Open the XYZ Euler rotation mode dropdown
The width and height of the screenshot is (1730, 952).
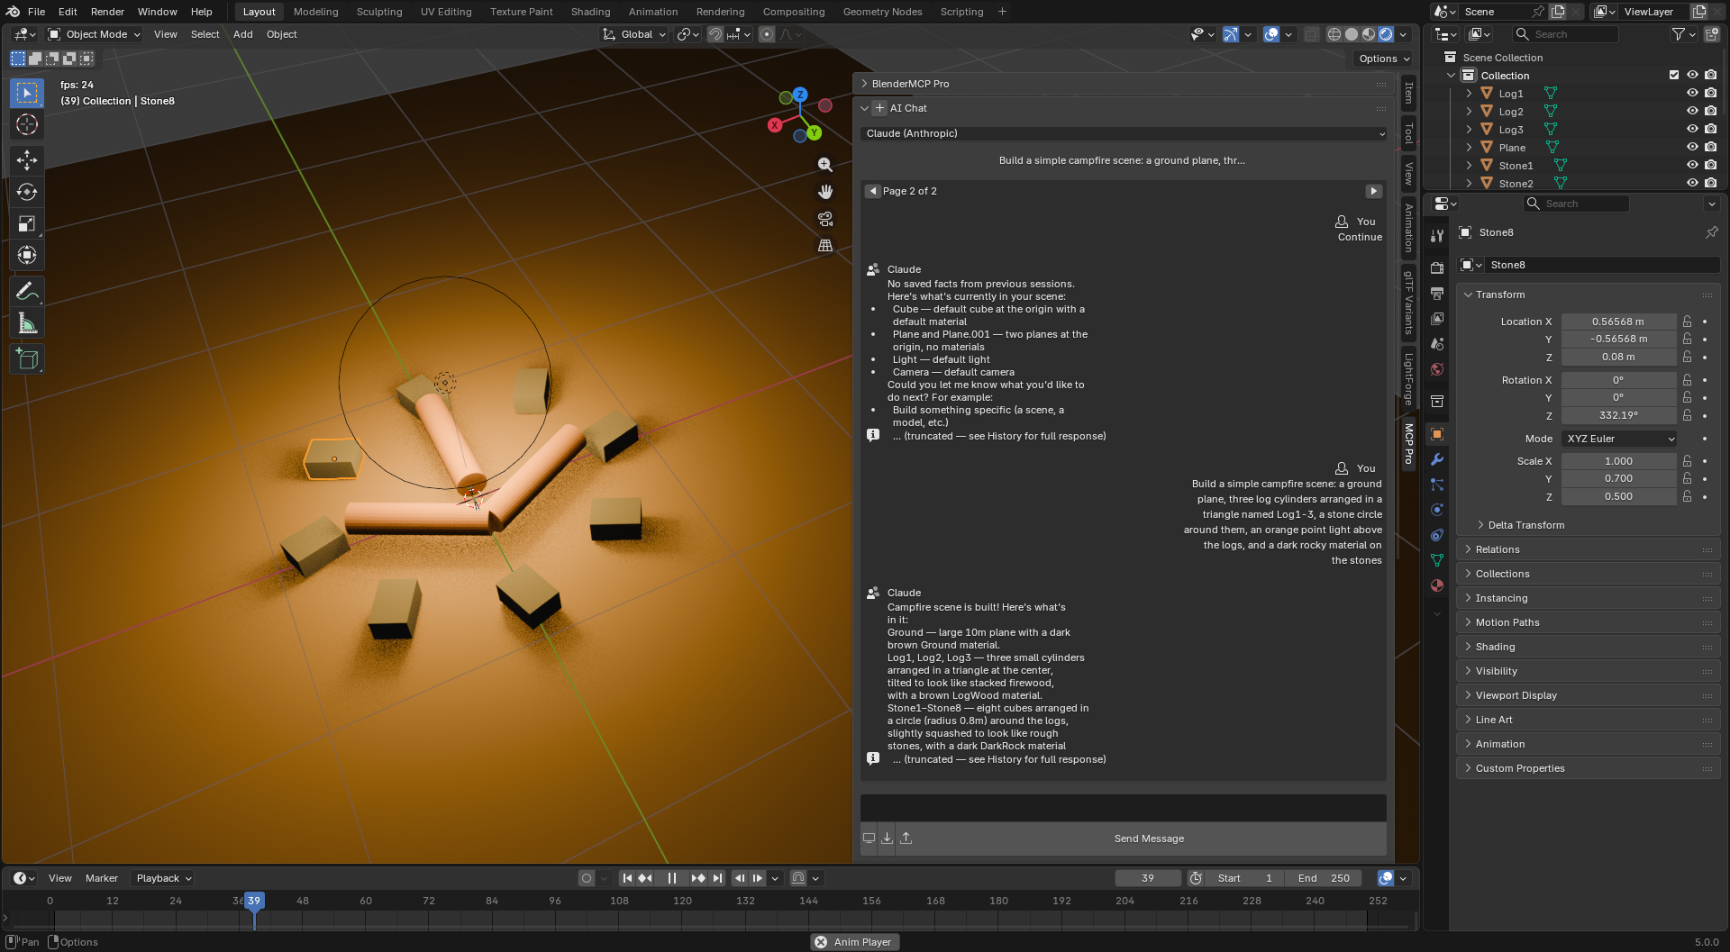(x=1619, y=439)
